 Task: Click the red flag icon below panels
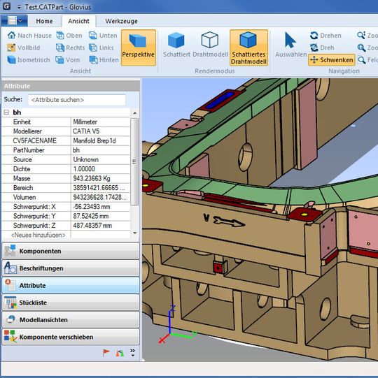point(106,353)
